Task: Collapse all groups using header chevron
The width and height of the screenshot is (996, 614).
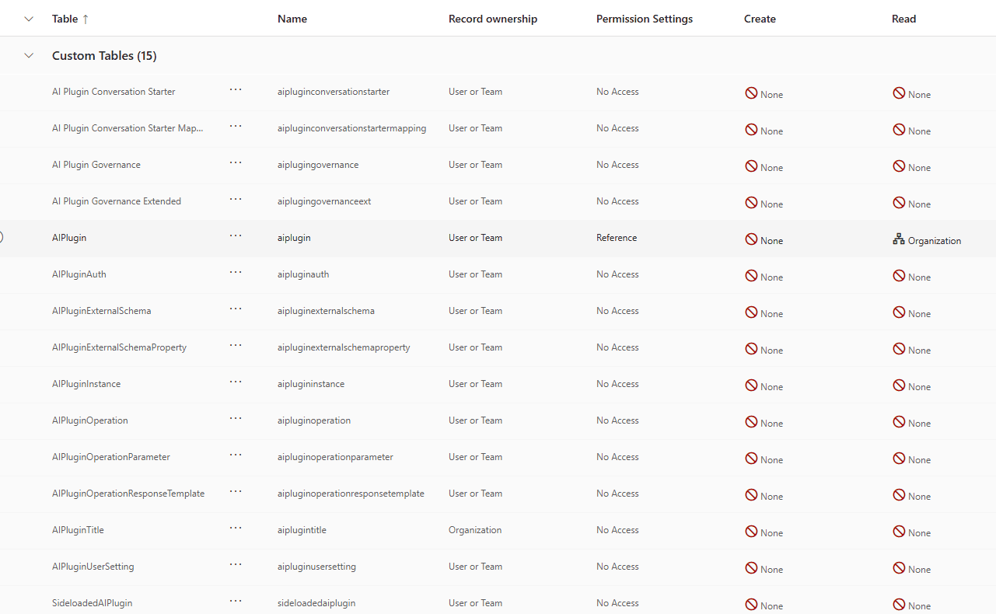Action: click(29, 19)
